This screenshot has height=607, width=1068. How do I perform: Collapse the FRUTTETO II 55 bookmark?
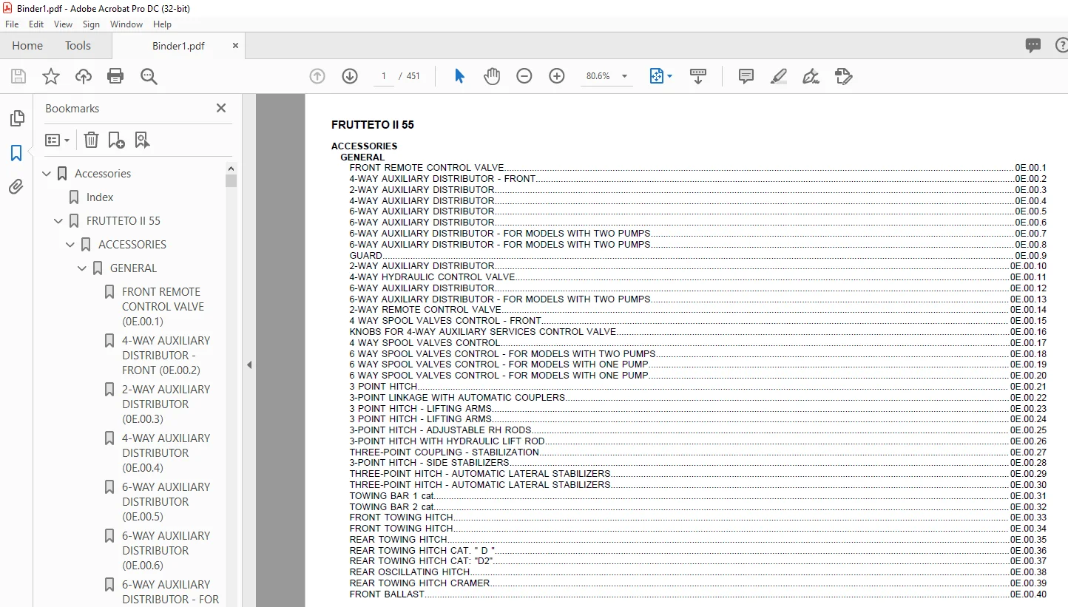point(59,221)
